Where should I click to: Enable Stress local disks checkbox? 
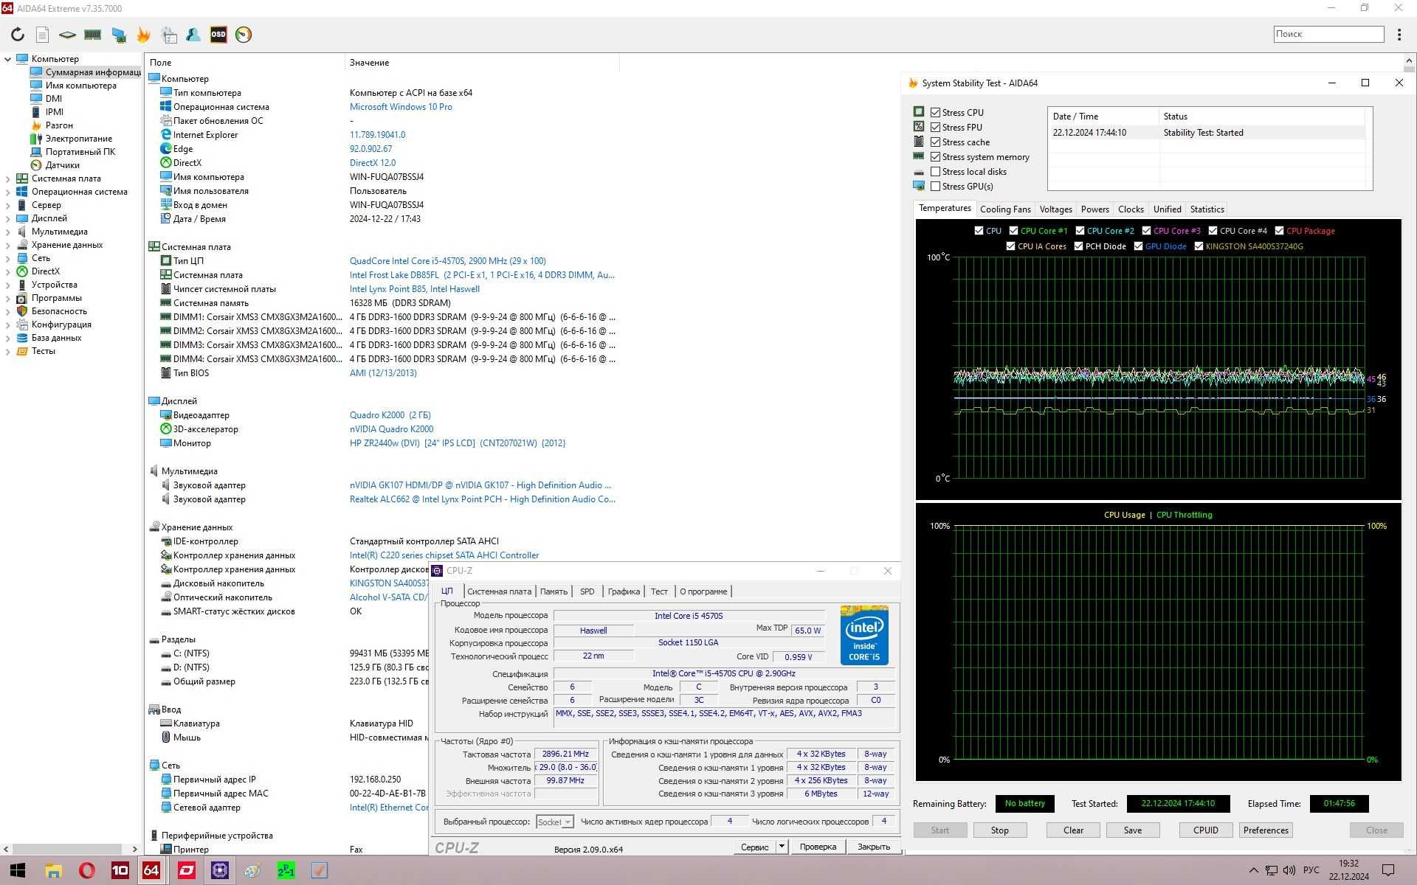[935, 171]
